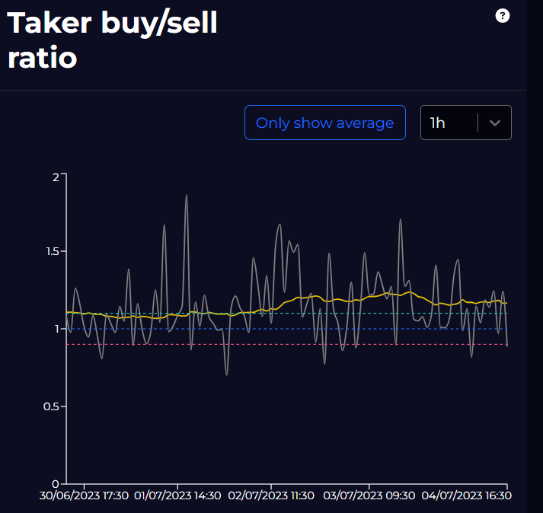Select x-axis label 01/07/2023 14:30
The image size is (543, 513).
pyautogui.click(x=177, y=495)
